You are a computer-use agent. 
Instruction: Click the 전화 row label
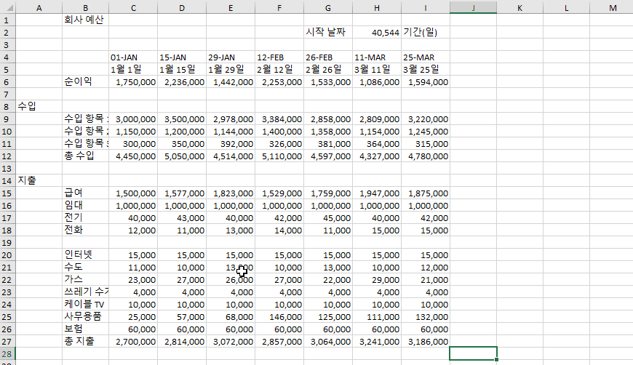[x=85, y=230]
